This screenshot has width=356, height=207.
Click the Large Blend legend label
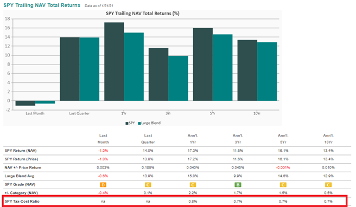coord(151,123)
